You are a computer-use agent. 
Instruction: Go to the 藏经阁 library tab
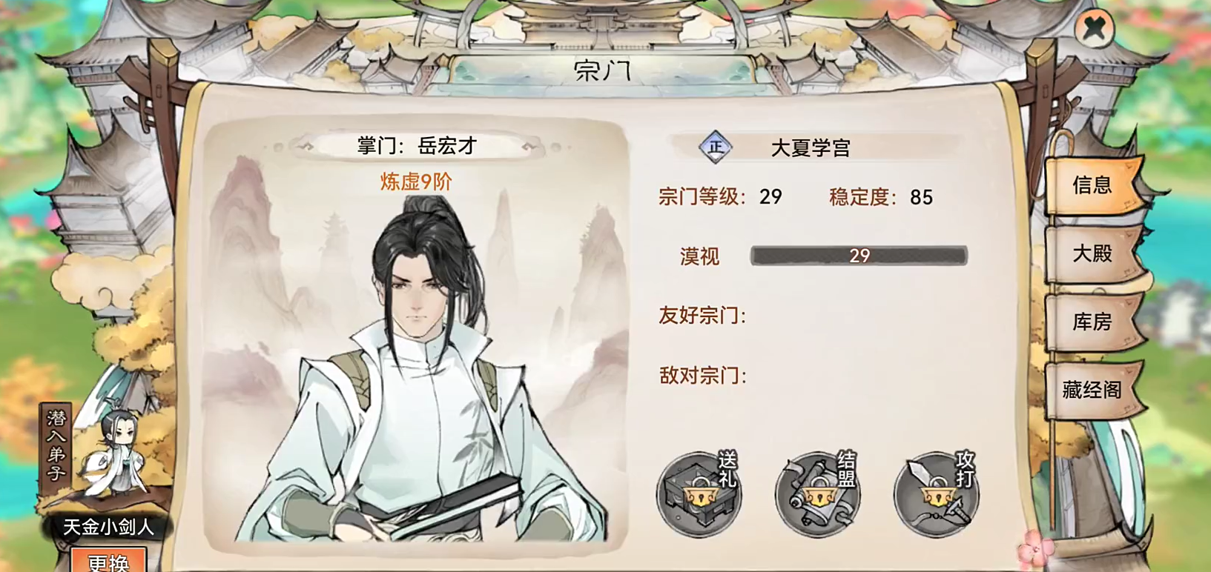point(1093,390)
